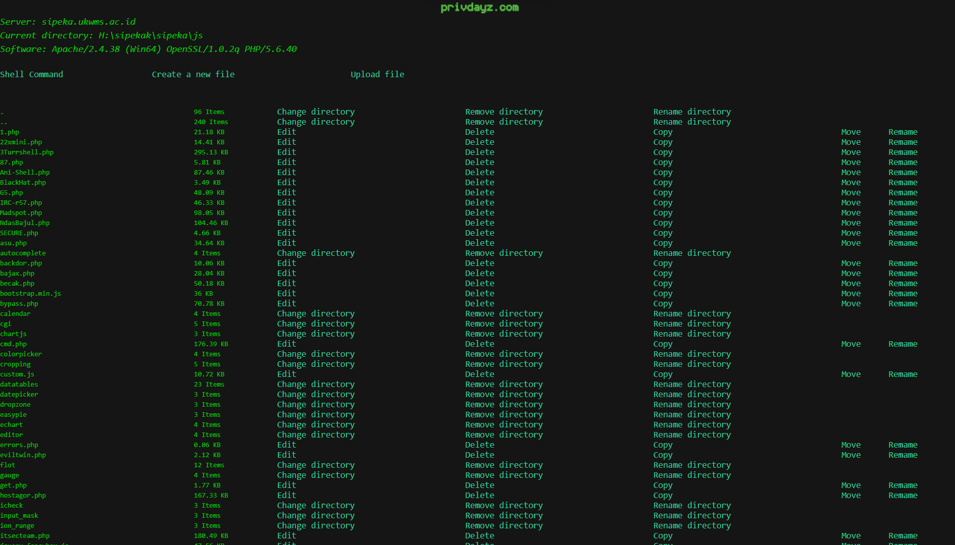Click the Server: sipeka.ukwms.ac.id line

tap(68, 22)
